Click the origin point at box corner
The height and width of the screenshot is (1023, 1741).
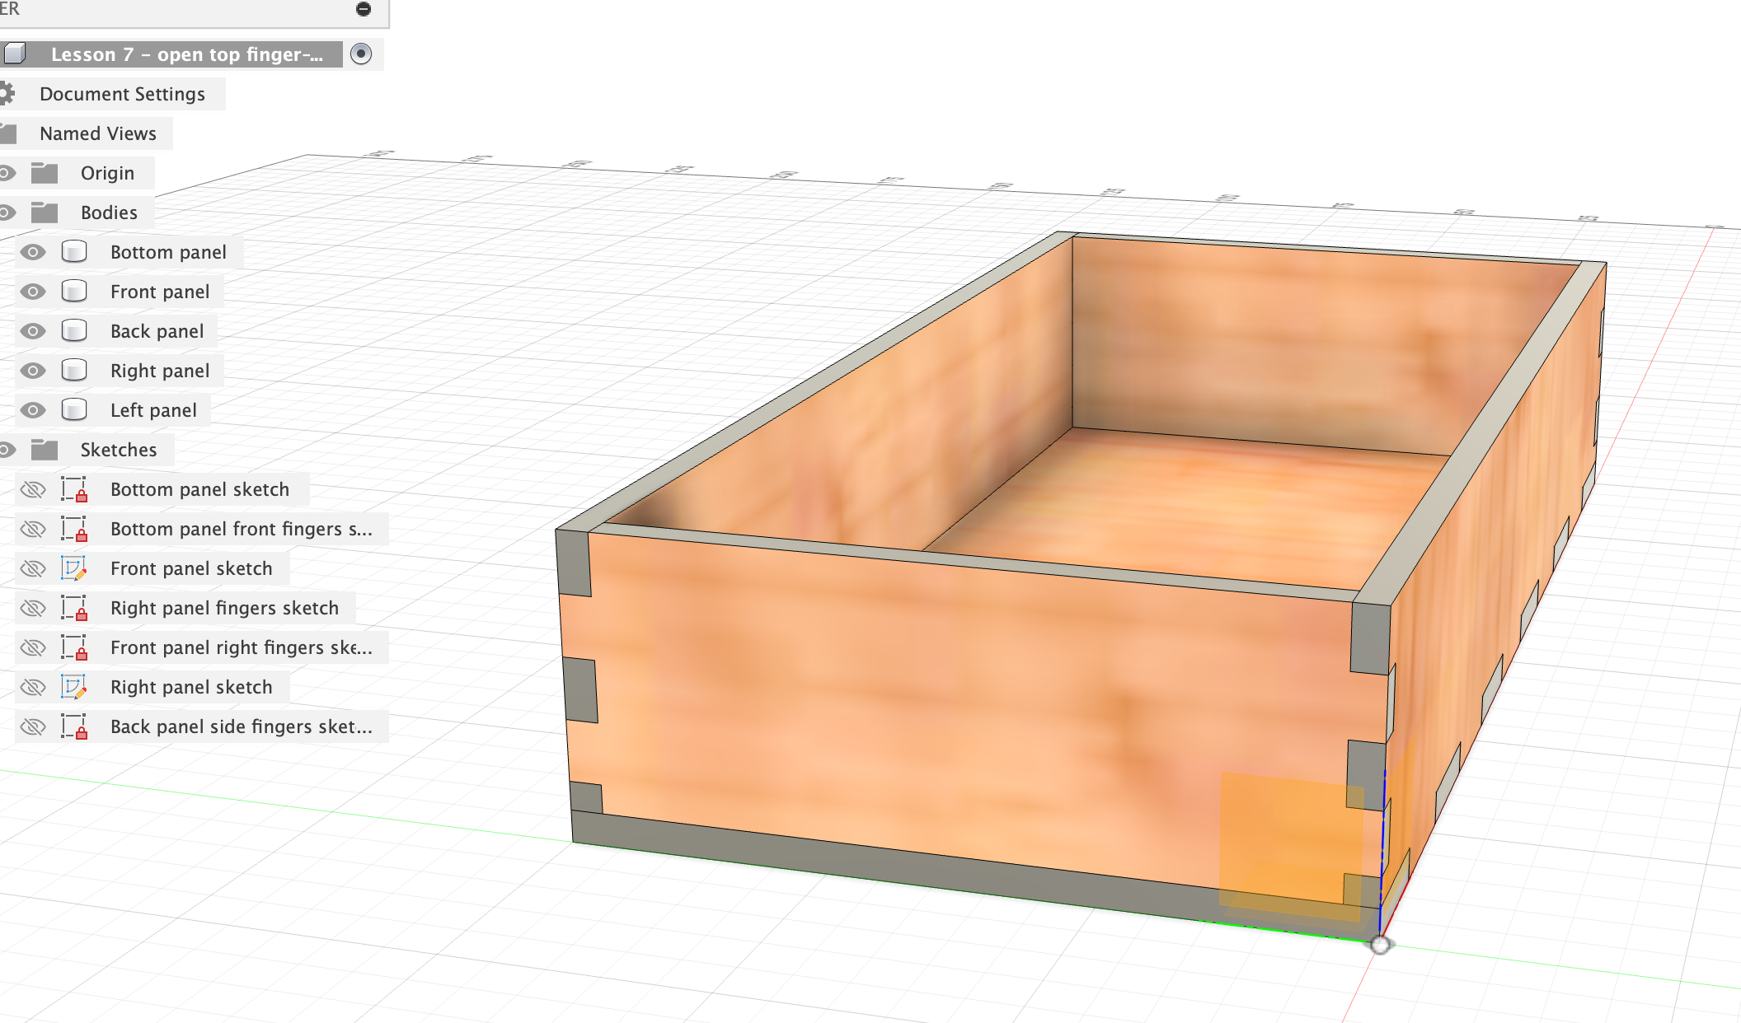(1380, 945)
